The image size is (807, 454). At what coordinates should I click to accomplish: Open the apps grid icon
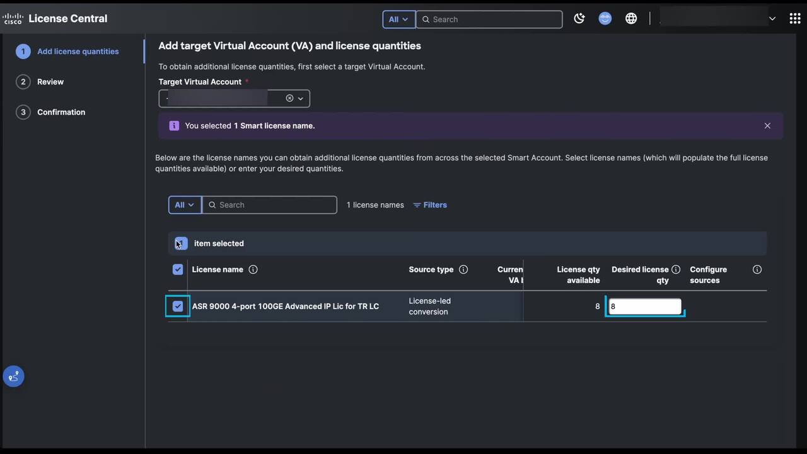click(795, 19)
